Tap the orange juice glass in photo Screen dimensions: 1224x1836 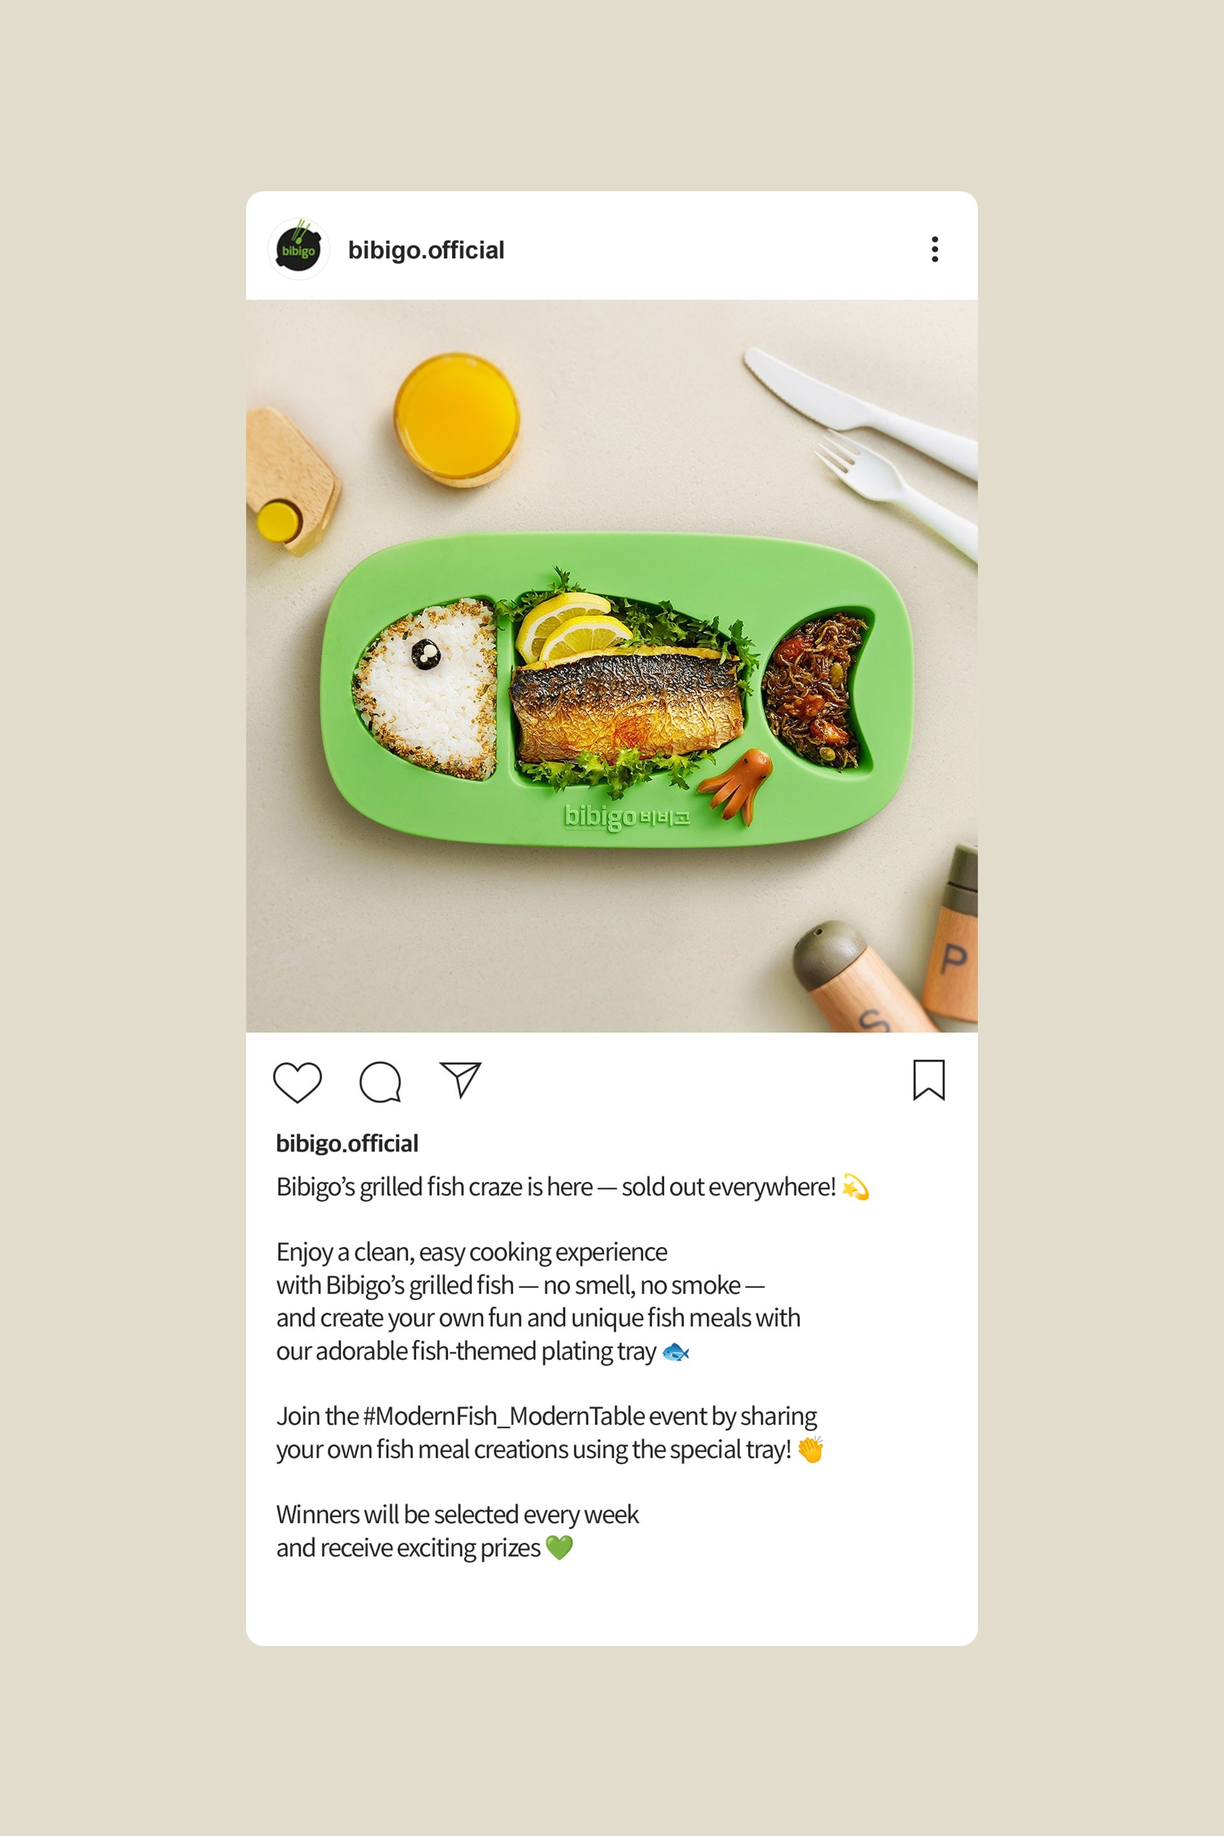coord(458,418)
